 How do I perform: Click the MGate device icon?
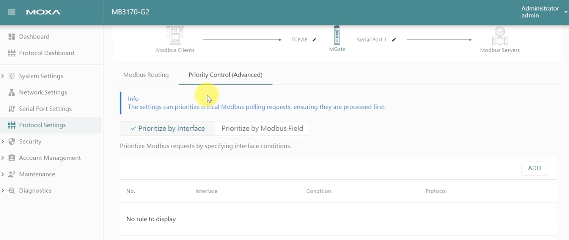[337, 35]
